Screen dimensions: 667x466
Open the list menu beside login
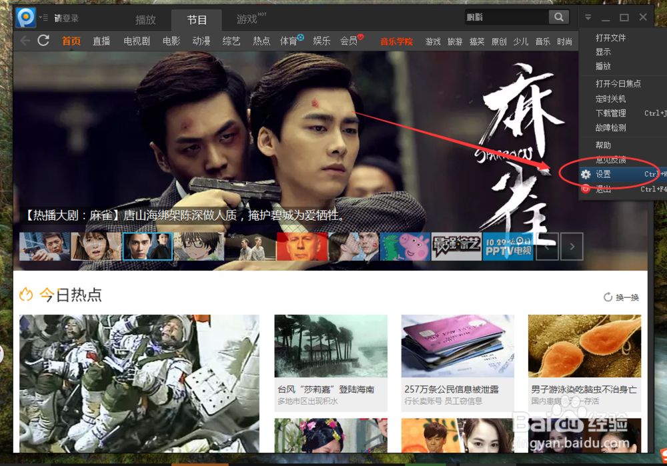43,18
